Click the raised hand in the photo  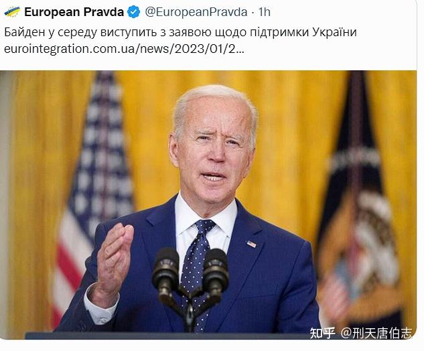(114, 260)
